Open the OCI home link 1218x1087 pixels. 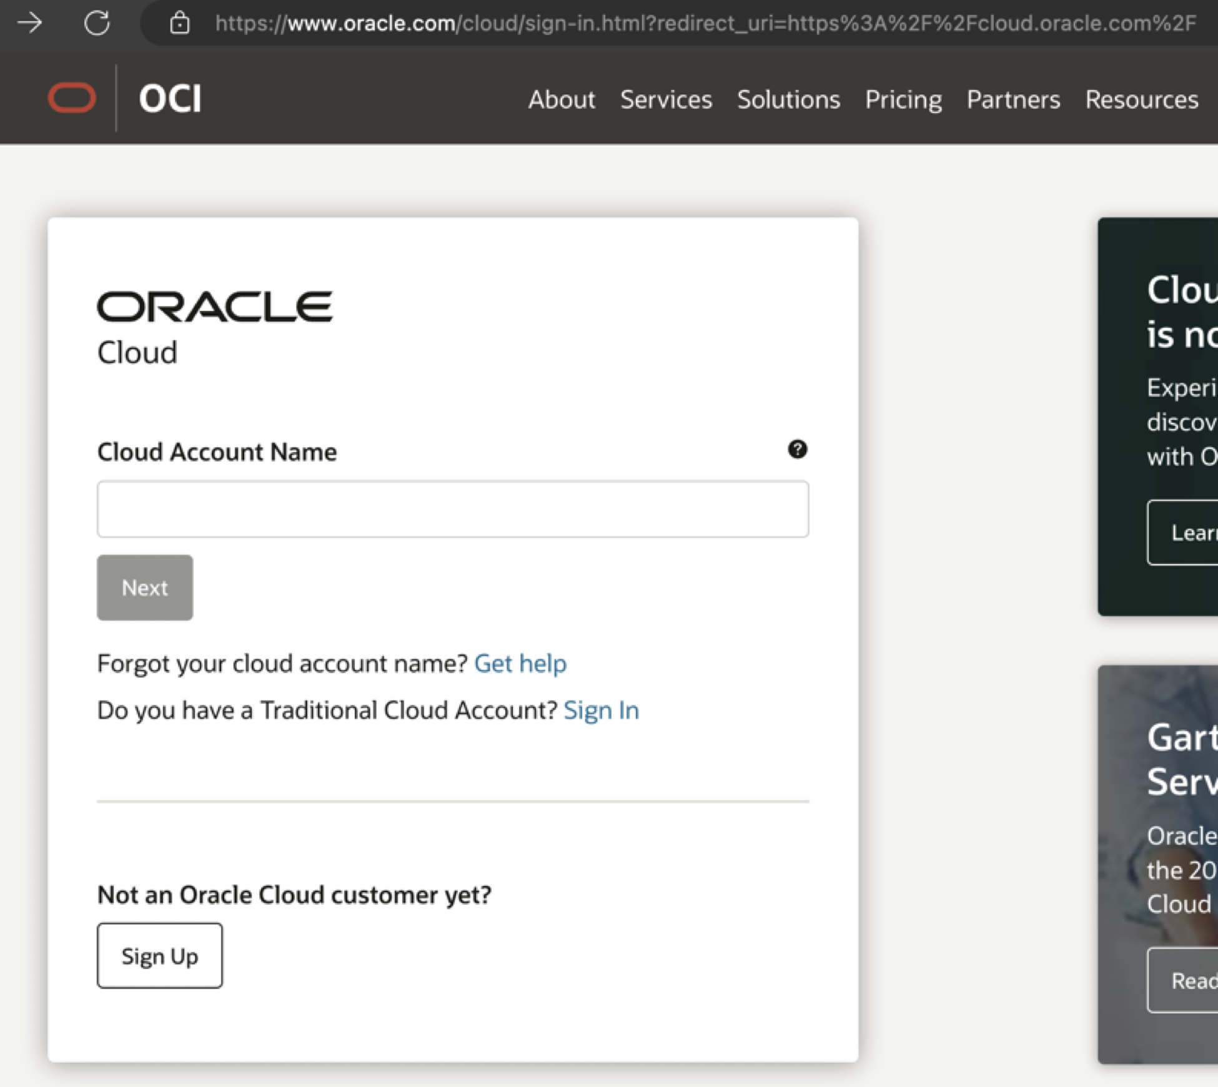170,99
